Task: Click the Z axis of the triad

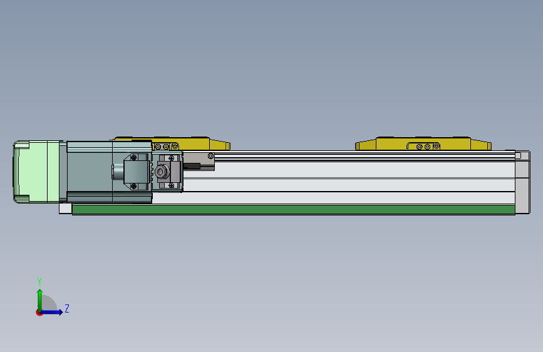Action: coord(52,312)
